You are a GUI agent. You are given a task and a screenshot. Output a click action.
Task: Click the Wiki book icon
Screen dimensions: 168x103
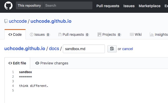pos(132,35)
